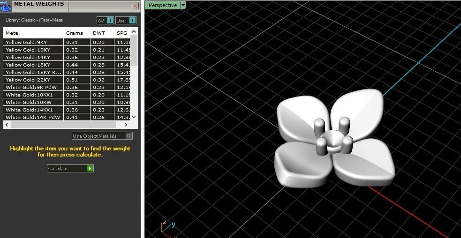Click the Library: Classic - (Fast)-Metal label

point(34,20)
